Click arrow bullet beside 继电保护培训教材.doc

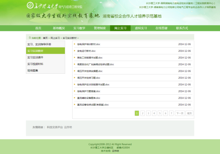(x=75, y=44)
